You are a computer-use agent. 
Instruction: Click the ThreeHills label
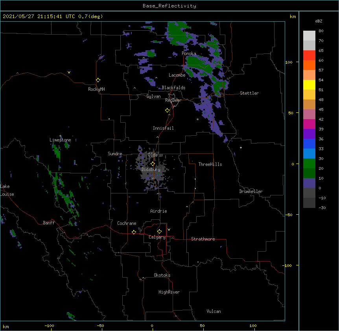click(210, 164)
